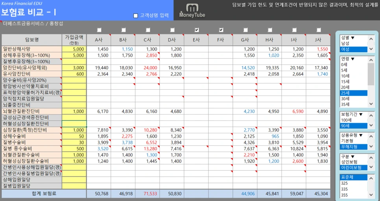Uncheck the checkbox above E사 column
Viewport: 380px width, 201px height.
197,30
